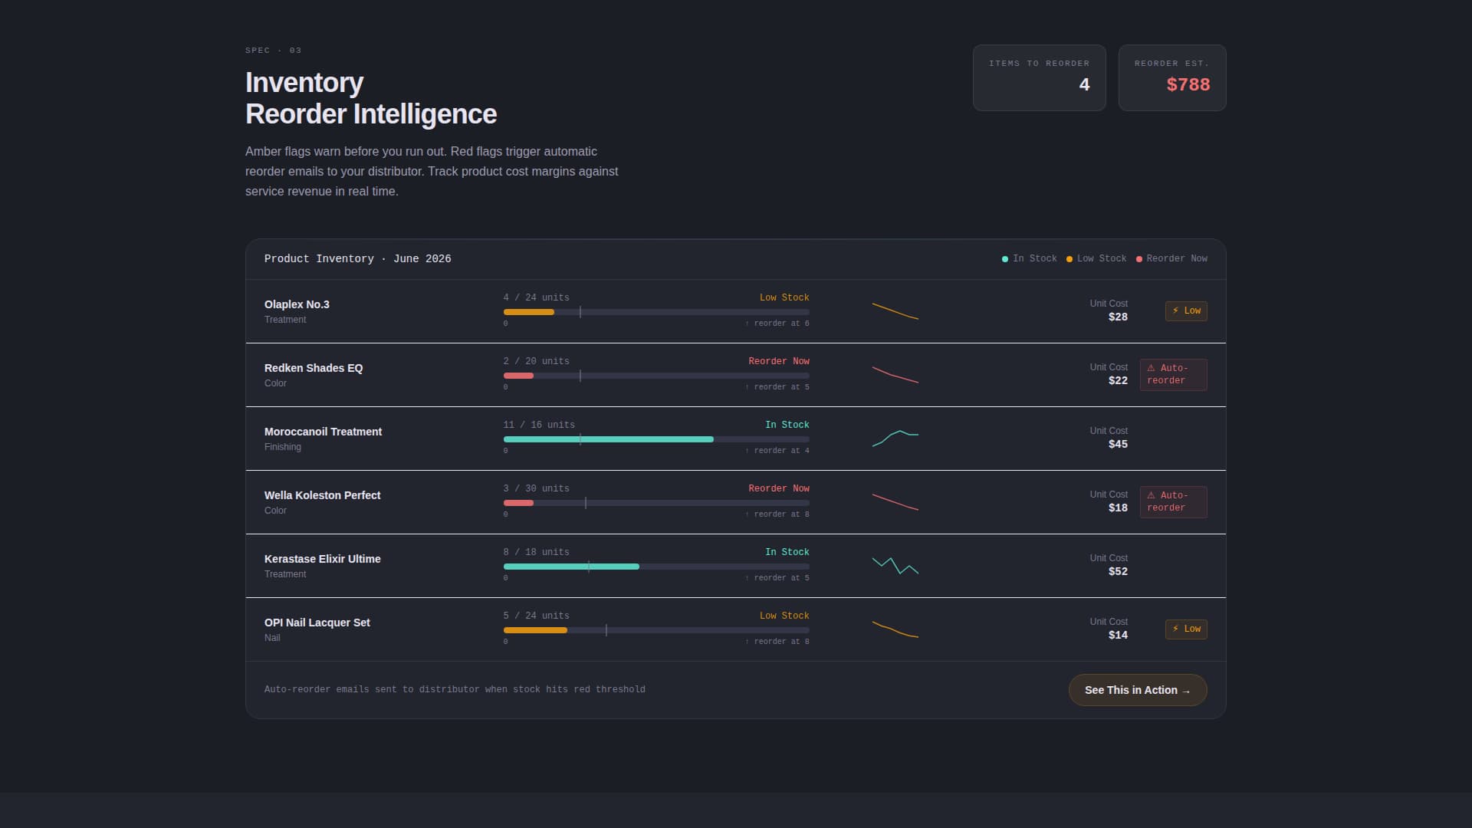Viewport: 1472px width, 828px height.
Task: Select the Redken Shades EQ stock level bar
Action: tap(656, 376)
